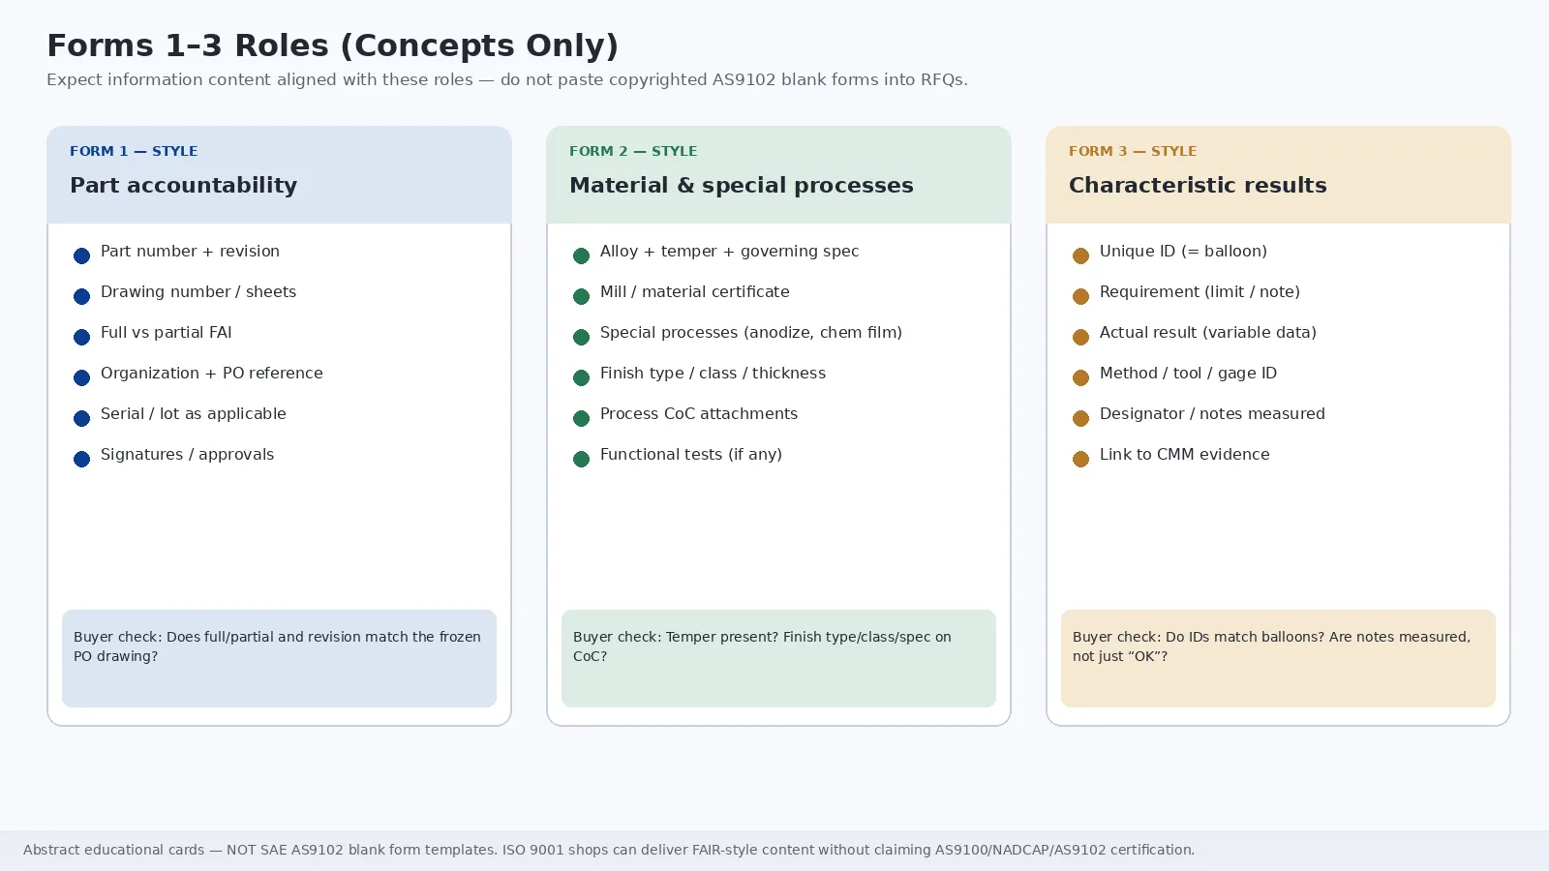Click 'Process CoC attachments' item

699,413
